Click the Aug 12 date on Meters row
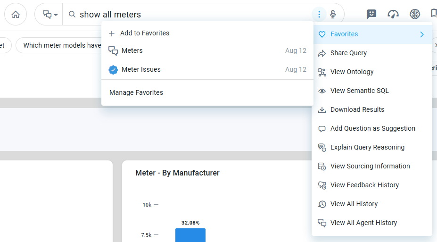The image size is (437, 242). [296, 51]
